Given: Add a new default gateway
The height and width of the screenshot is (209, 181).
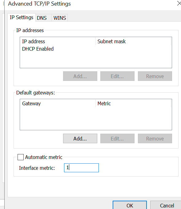Looking at the screenshot, I should click(80, 139).
